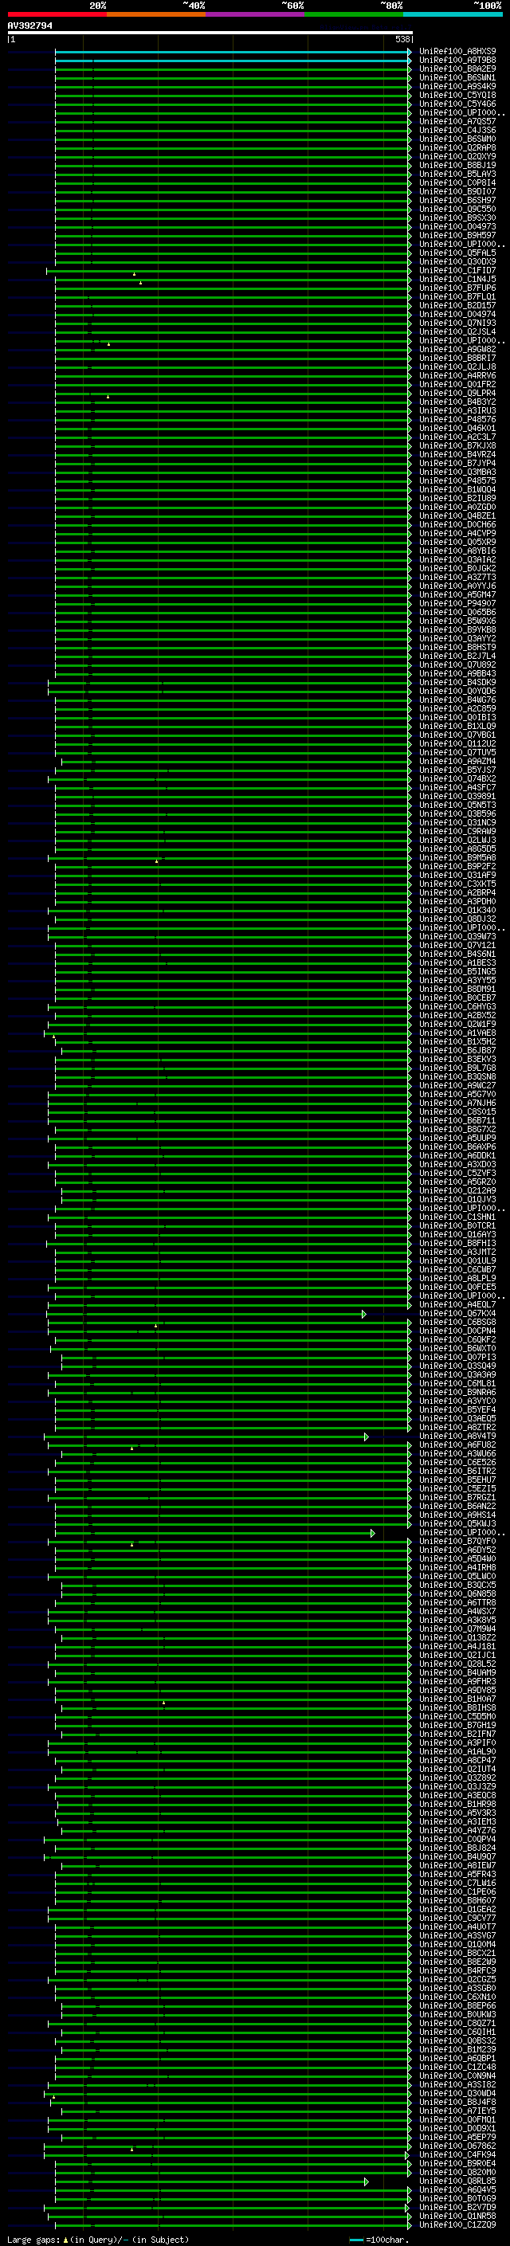The height and width of the screenshot is (2246, 510).
Task: Select the UniRef100_C6XN10 label
Action: [457, 1997]
